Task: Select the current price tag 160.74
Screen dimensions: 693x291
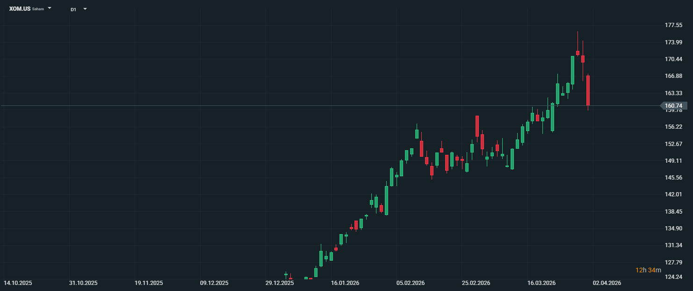Action: [675, 106]
